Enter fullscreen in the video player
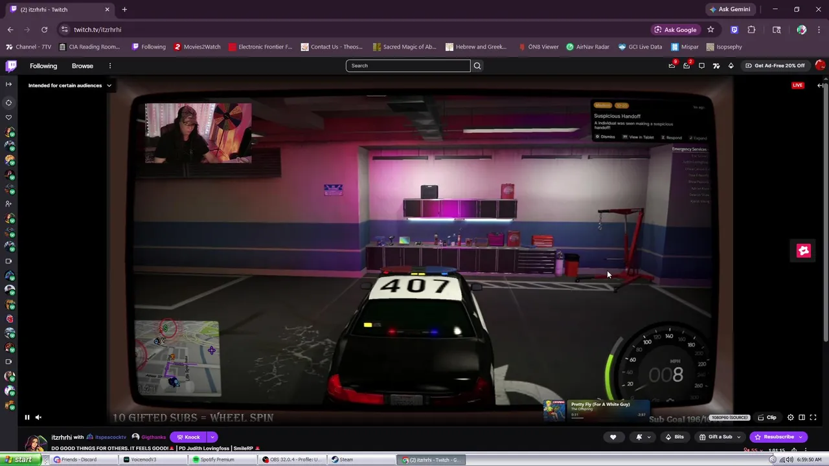 [x=813, y=417]
